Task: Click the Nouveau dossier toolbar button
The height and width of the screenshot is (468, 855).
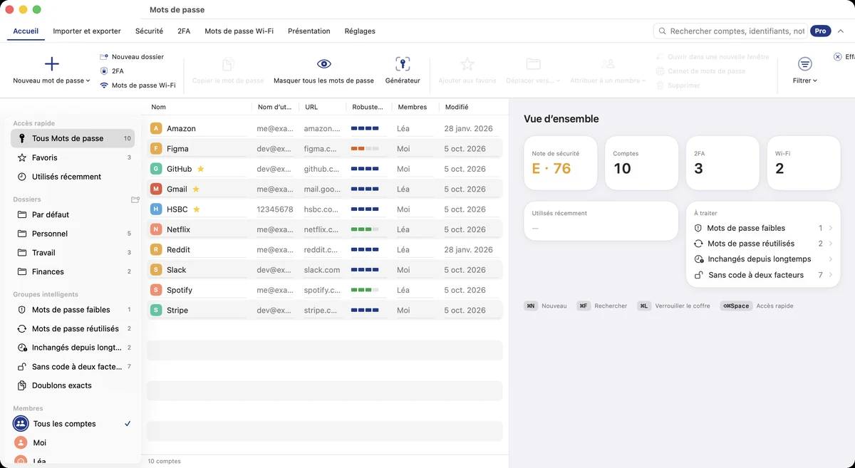Action: [x=132, y=56]
